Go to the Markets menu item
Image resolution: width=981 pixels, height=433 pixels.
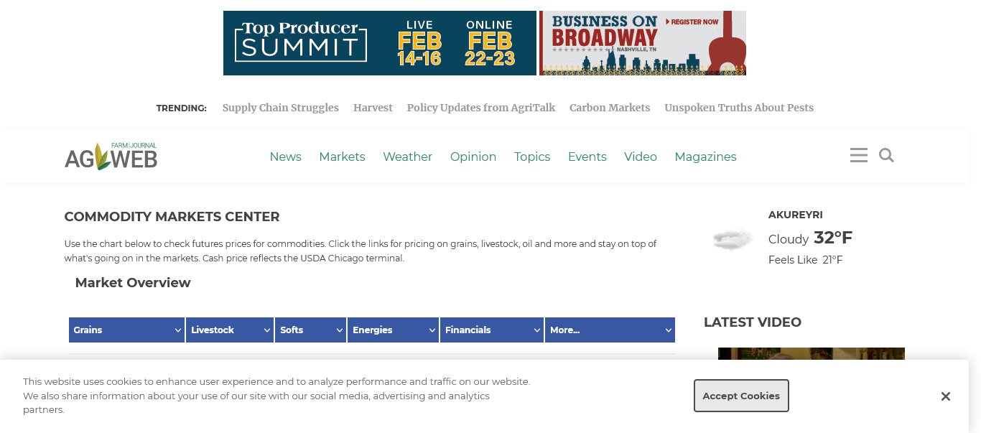(x=342, y=157)
